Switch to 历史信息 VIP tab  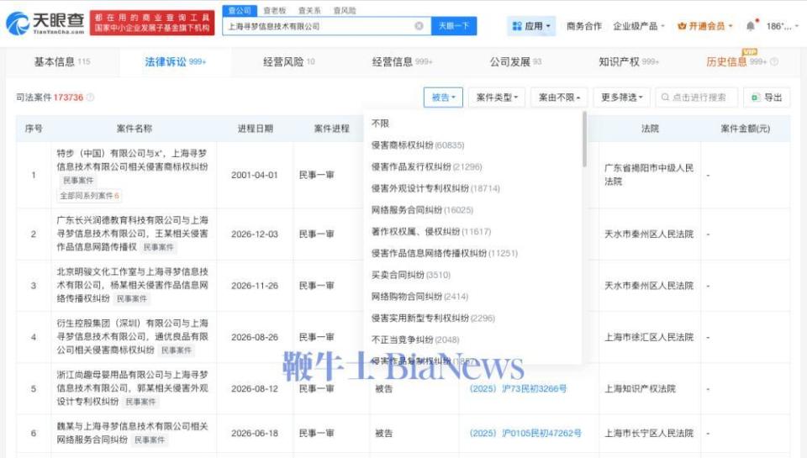(736, 61)
